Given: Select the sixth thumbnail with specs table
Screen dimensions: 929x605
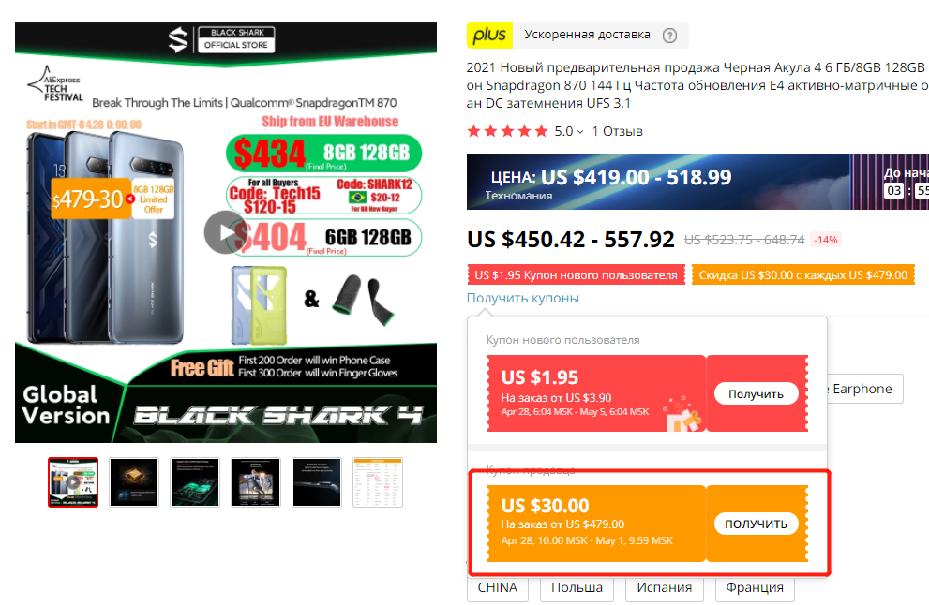Looking at the screenshot, I should pos(378,482).
